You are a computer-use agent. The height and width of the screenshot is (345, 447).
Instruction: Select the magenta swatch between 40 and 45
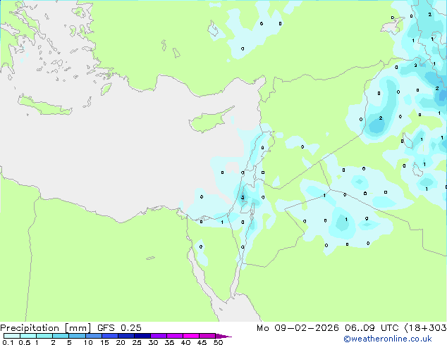191,336
